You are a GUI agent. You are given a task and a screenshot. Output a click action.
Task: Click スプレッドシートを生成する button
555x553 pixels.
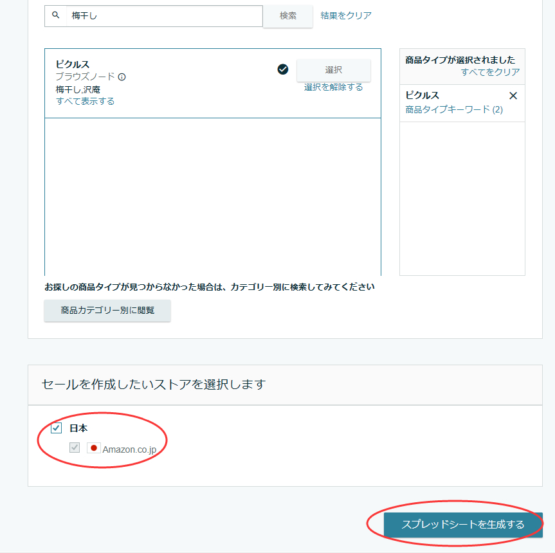[463, 524]
